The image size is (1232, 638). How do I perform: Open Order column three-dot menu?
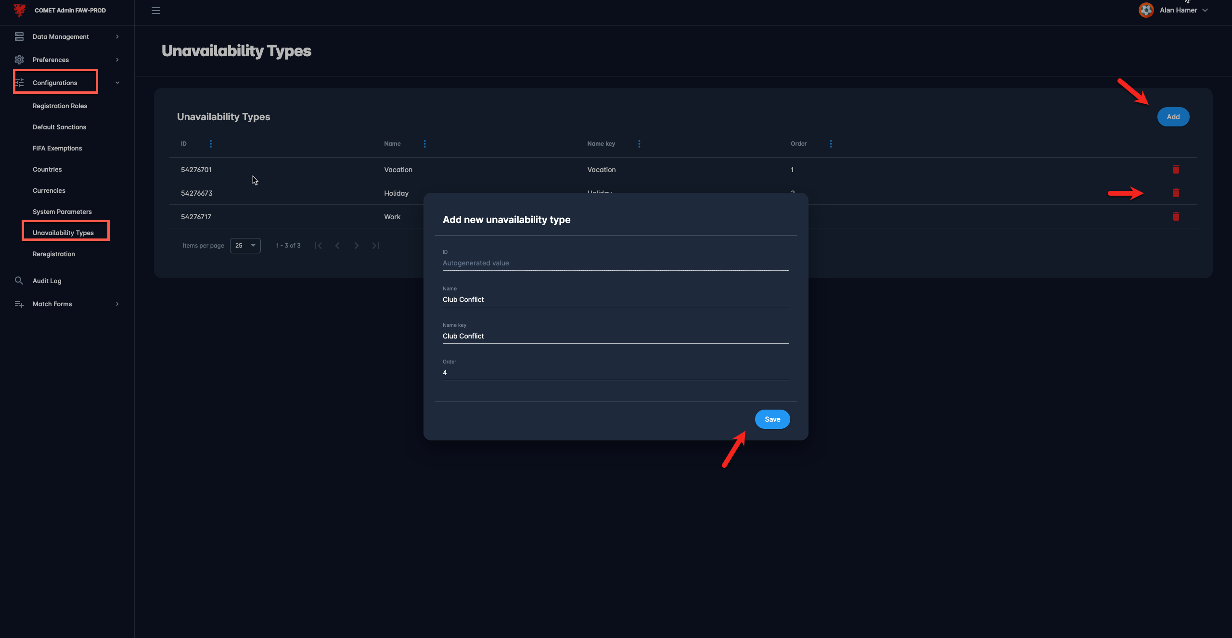point(831,144)
